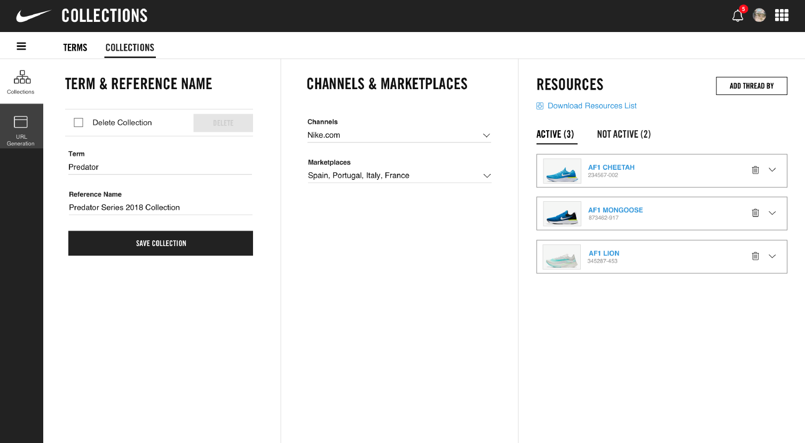Remove AF1 LION using its trash icon
Screen dimensions: 805x443
point(755,256)
